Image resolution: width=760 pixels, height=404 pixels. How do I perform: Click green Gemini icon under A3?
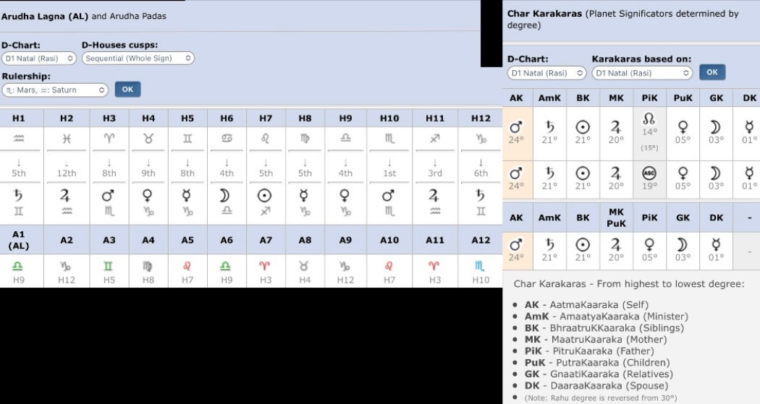[x=109, y=266]
